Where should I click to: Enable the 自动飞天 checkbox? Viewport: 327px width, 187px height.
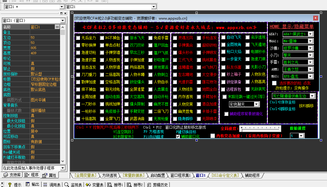pyautogui.click(x=223, y=37)
